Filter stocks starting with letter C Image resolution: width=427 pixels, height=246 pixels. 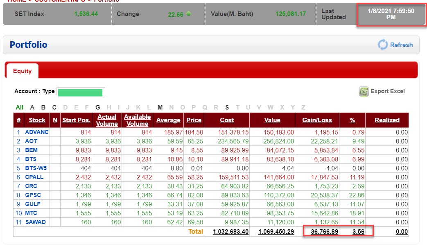tap(54, 107)
